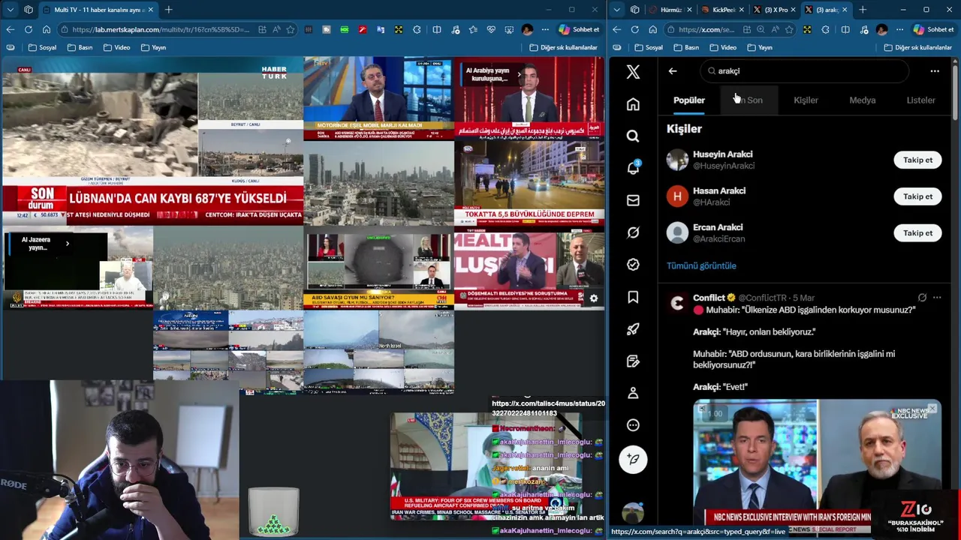Open new tab in left browser

[168, 10]
